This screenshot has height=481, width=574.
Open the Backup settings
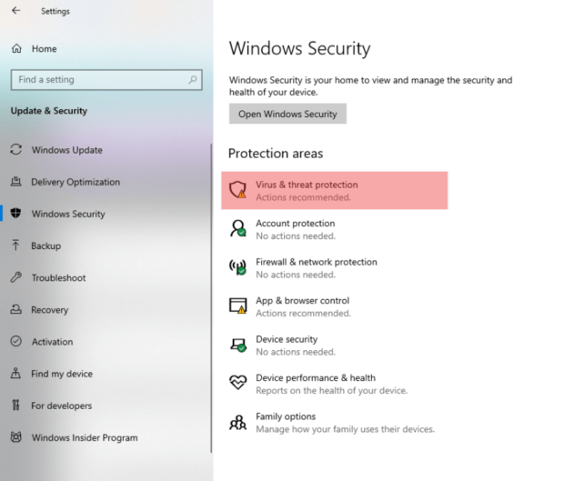[x=45, y=246]
